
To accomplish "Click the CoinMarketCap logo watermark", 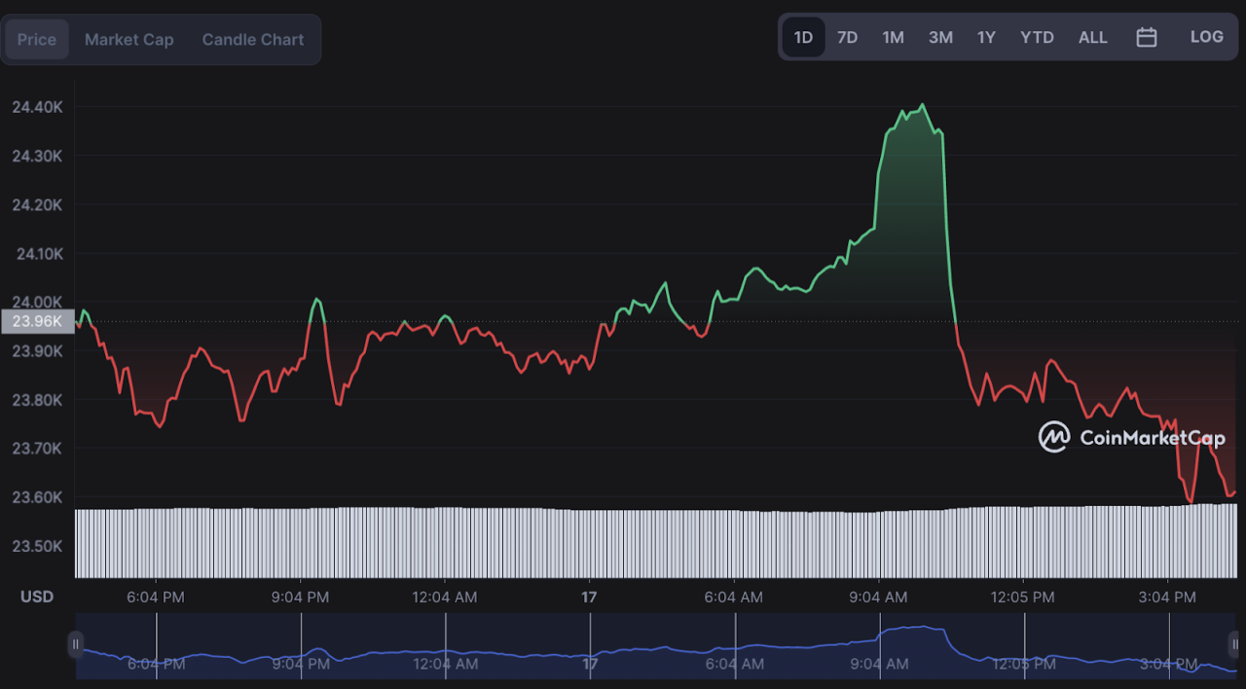I will (1131, 438).
